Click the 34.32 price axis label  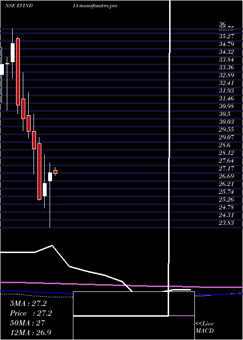[x=226, y=52]
